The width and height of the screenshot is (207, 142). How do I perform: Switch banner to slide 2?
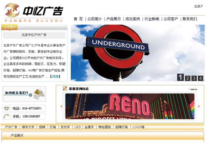click(x=187, y=78)
